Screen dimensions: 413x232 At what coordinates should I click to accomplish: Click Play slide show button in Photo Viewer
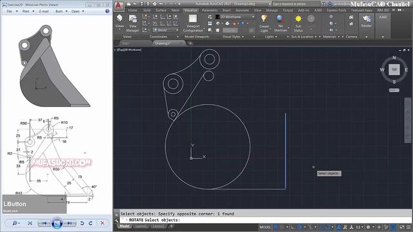point(57,223)
